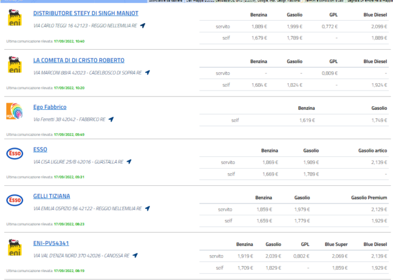Open ESSO station link in Guastalla
The image size is (393, 280).
(40, 150)
